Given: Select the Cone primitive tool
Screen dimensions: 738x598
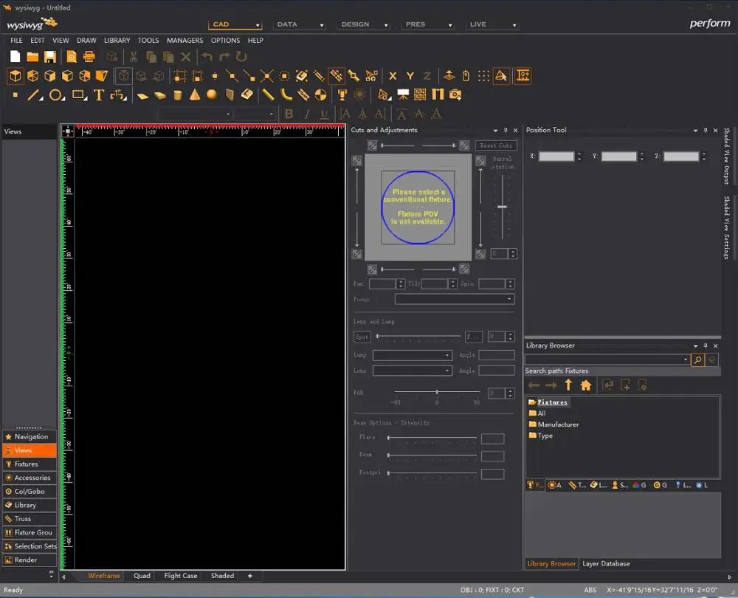Looking at the screenshot, I should coord(195,94).
